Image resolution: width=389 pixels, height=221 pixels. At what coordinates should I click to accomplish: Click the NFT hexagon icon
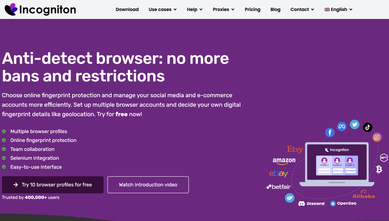(384, 158)
